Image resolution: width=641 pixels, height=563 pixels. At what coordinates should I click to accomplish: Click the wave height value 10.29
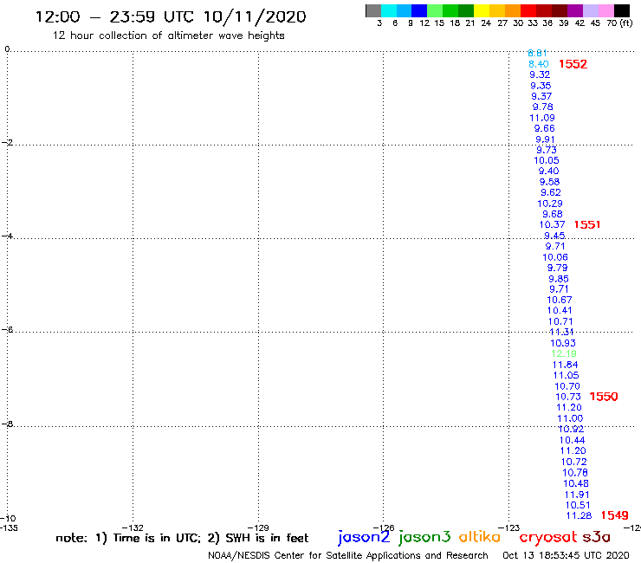pos(550,204)
